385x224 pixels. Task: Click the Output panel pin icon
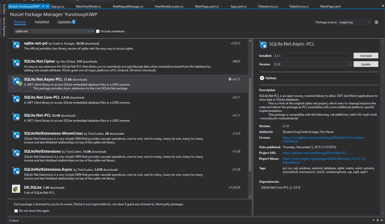tap(377, 220)
